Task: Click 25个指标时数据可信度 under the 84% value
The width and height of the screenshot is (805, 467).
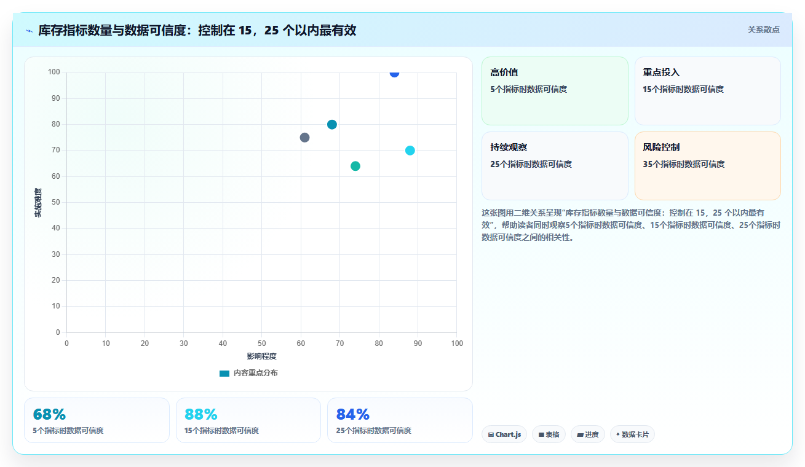Action: 373,431
